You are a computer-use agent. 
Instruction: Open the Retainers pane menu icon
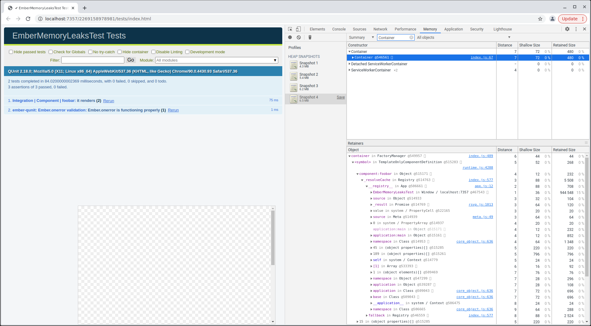(x=586, y=143)
